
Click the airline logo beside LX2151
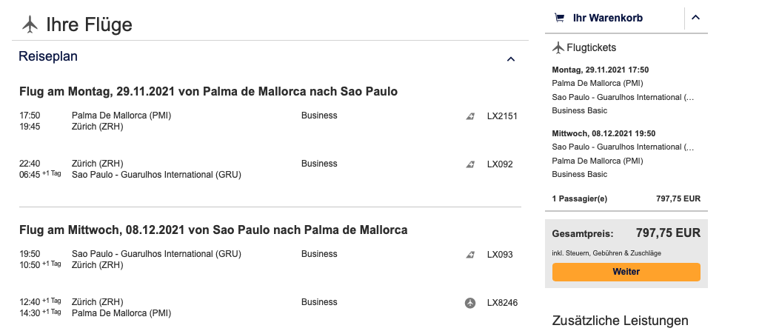pyautogui.click(x=469, y=116)
